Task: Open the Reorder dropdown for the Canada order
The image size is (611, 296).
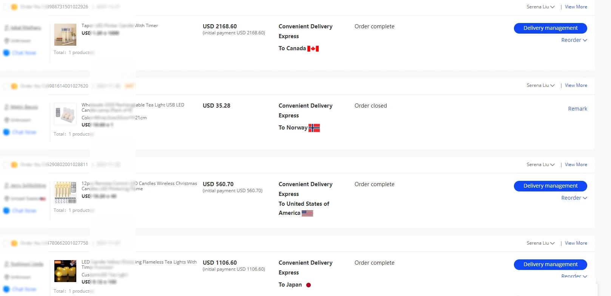Action: [x=574, y=40]
